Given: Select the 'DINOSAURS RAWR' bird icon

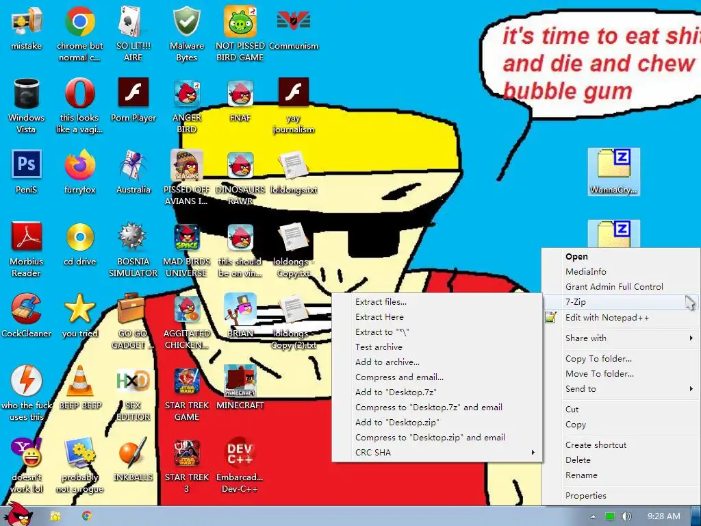Looking at the screenshot, I should [240, 164].
